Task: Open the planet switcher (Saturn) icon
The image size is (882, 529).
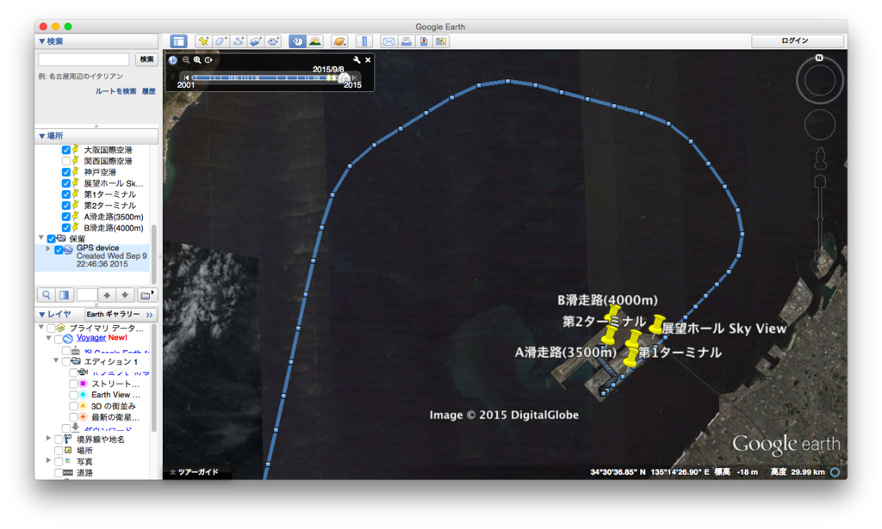Action: click(x=339, y=41)
